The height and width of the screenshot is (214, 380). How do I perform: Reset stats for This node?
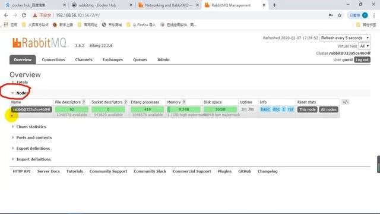click(x=308, y=109)
